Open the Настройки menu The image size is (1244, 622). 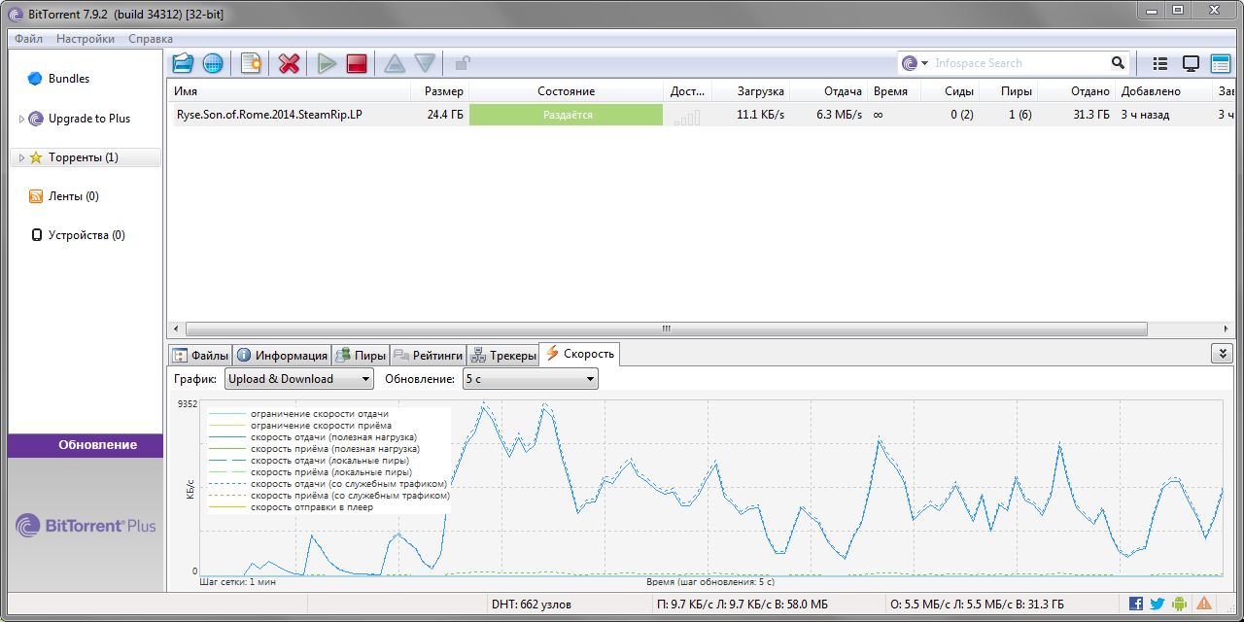coord(85,39)
